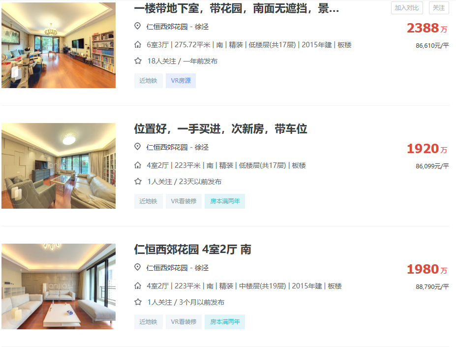456x347 pixels.
Task: Click the house icon beside 6室3厅
Action: [138, 44]
